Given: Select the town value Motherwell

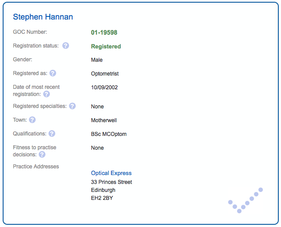Looking at the screenshot, I should click(104, 120).
